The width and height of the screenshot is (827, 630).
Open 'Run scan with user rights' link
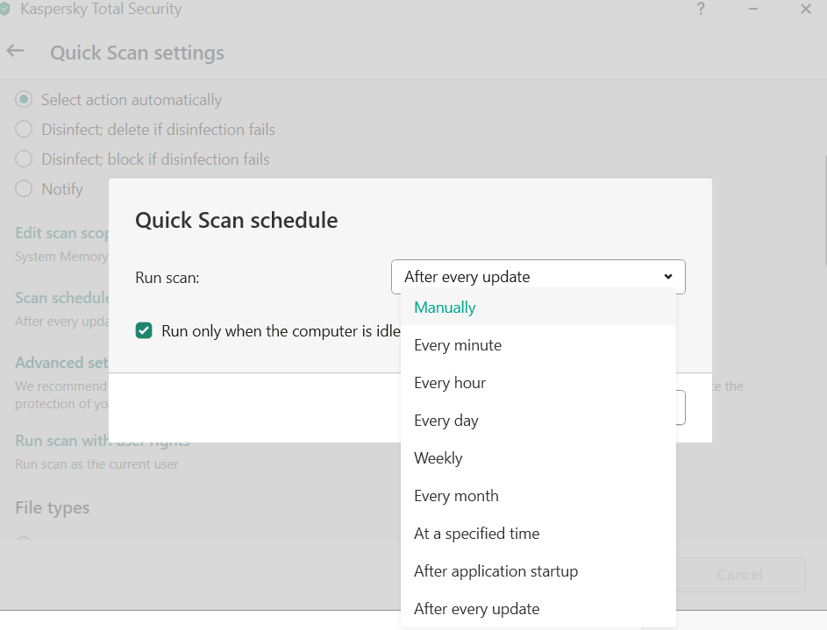pos(102,441)
